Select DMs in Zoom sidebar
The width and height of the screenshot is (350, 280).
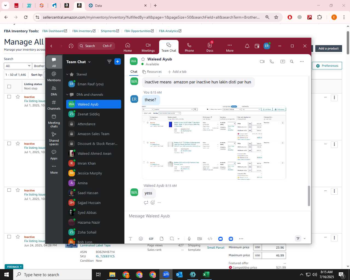54,91
